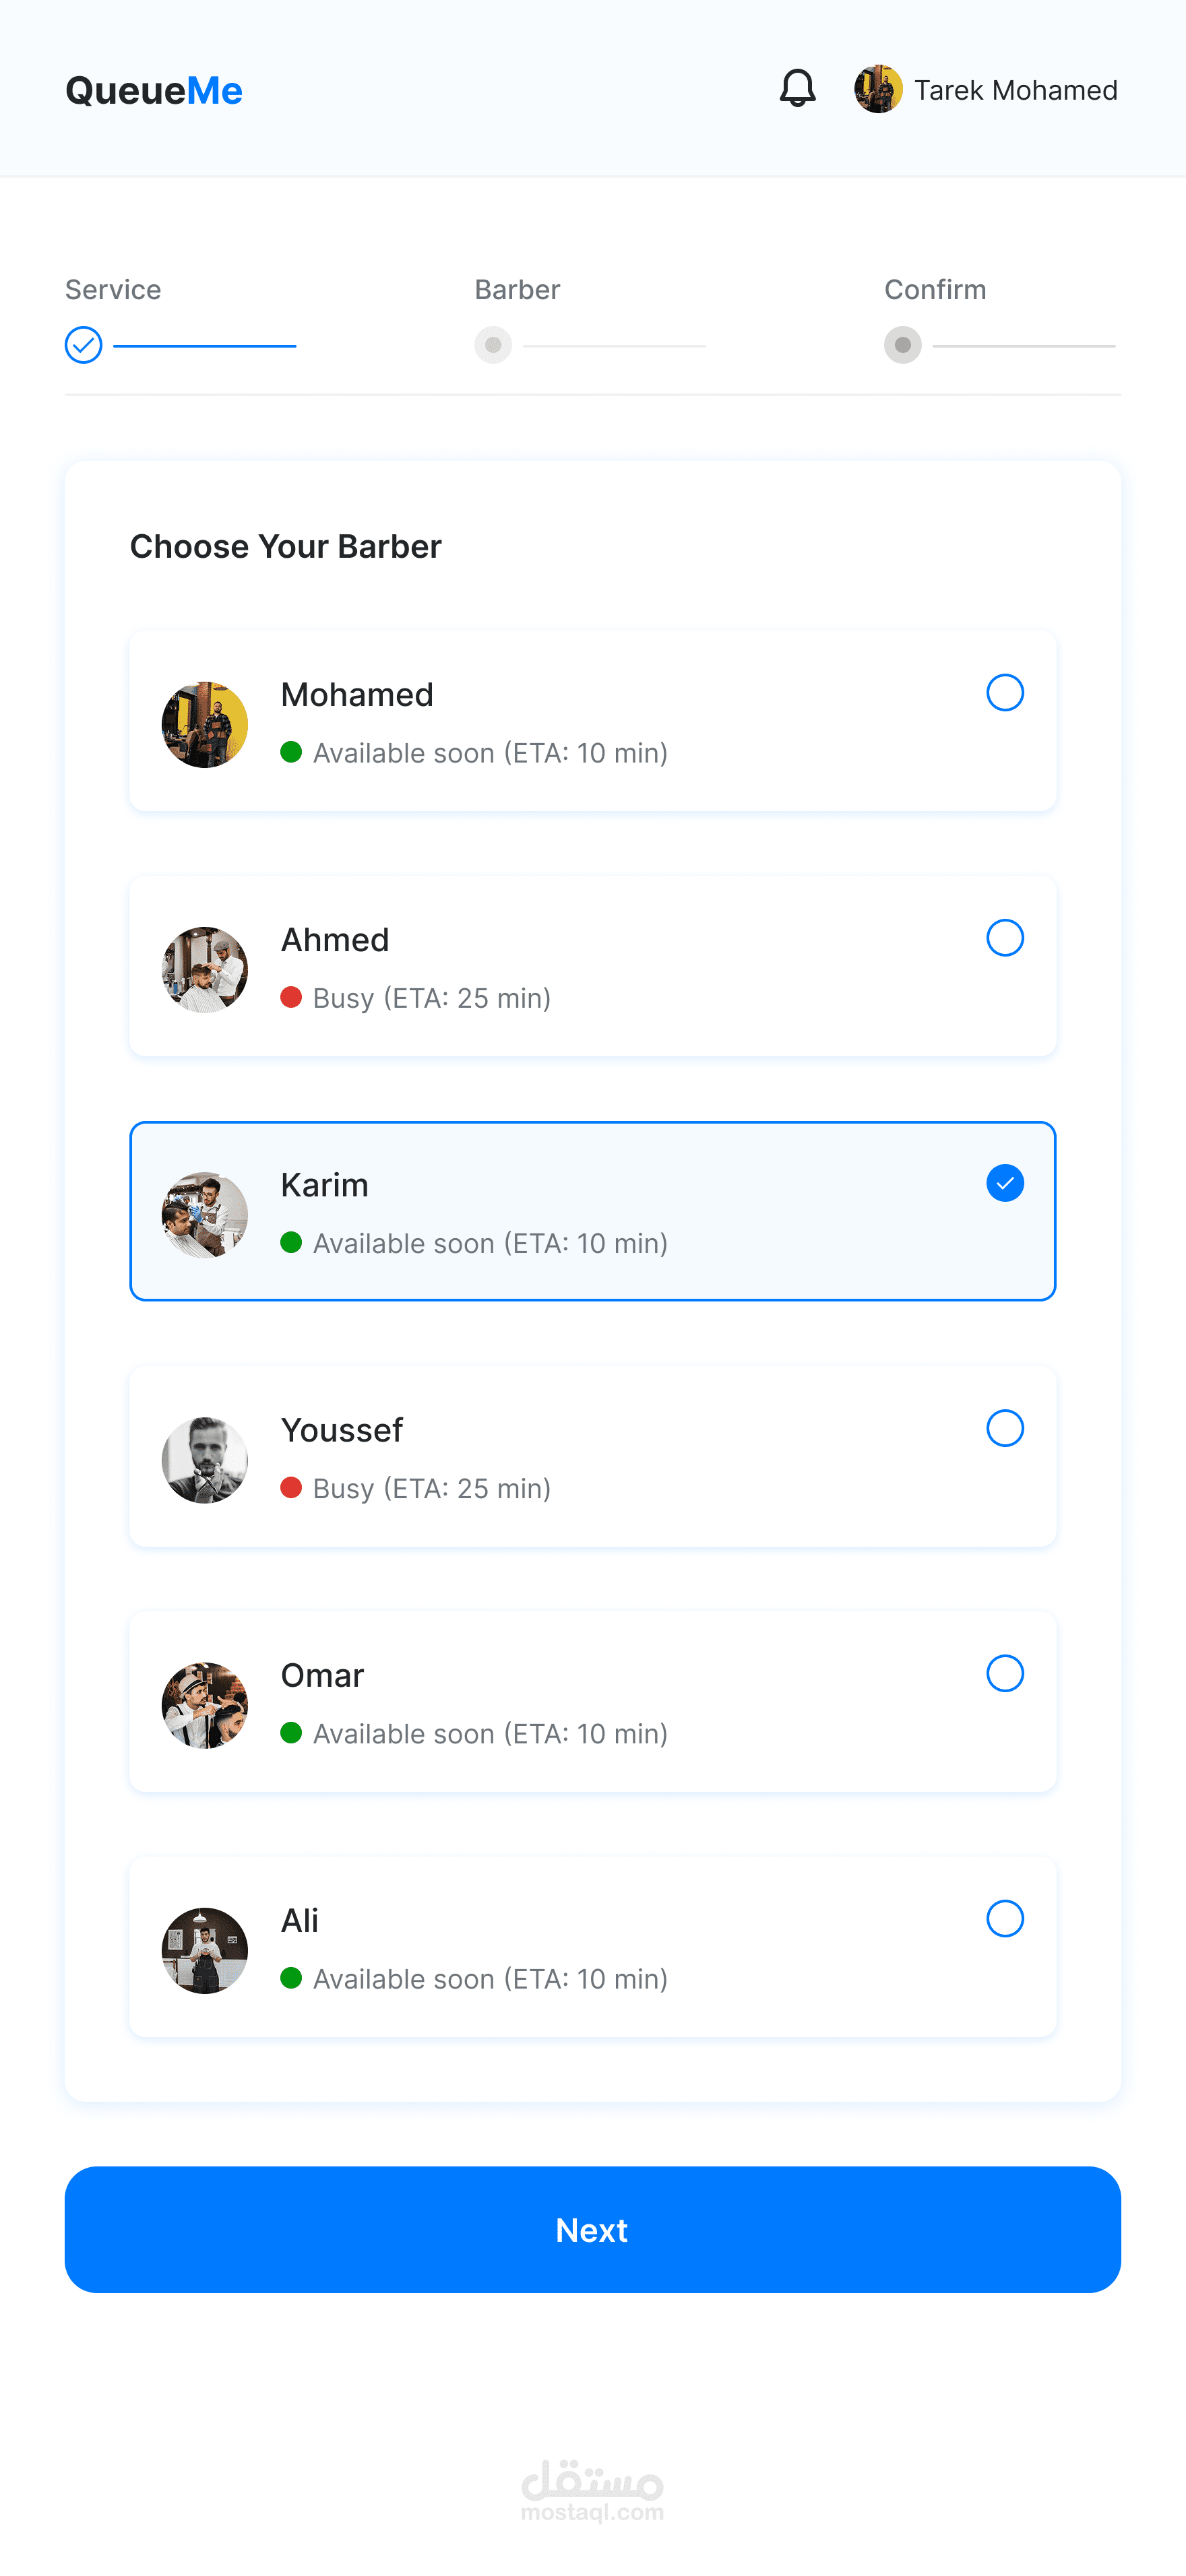This screenshot has height=2576, width=1186.
Task: Click Mohamed's barber photo
Action: point(205,725)
